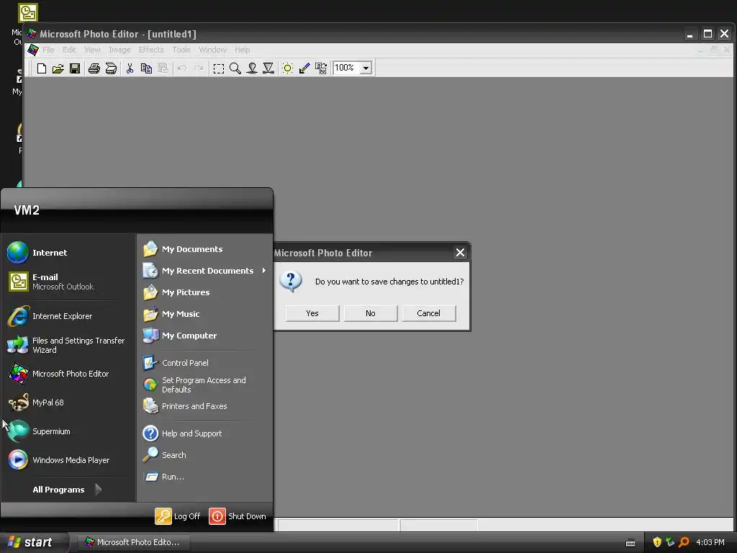Open the Tools menu
Screen dimensions: 737x553
pos(181,50)
